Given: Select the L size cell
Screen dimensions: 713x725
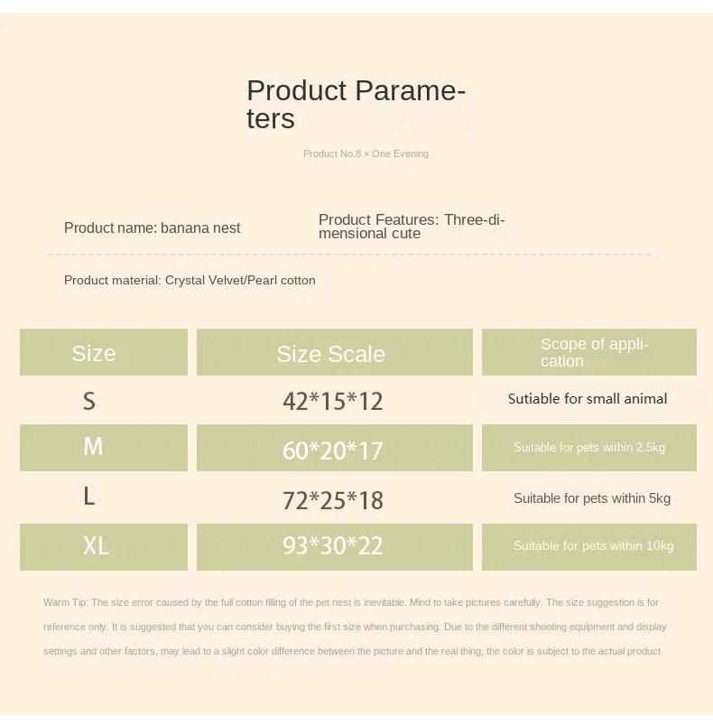Looking at the screenshot, I should 88,497.
